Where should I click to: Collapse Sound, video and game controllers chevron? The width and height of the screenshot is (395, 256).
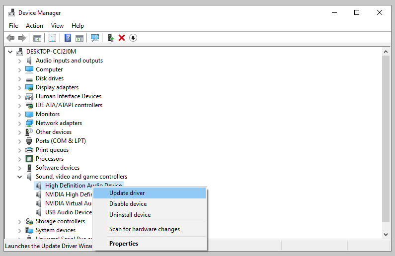click(20, 177)
